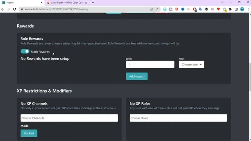The height and width of the screenshot is (141, 251).
Task: Click the 'Stack Rewards' label text
Action: point(40,52)
